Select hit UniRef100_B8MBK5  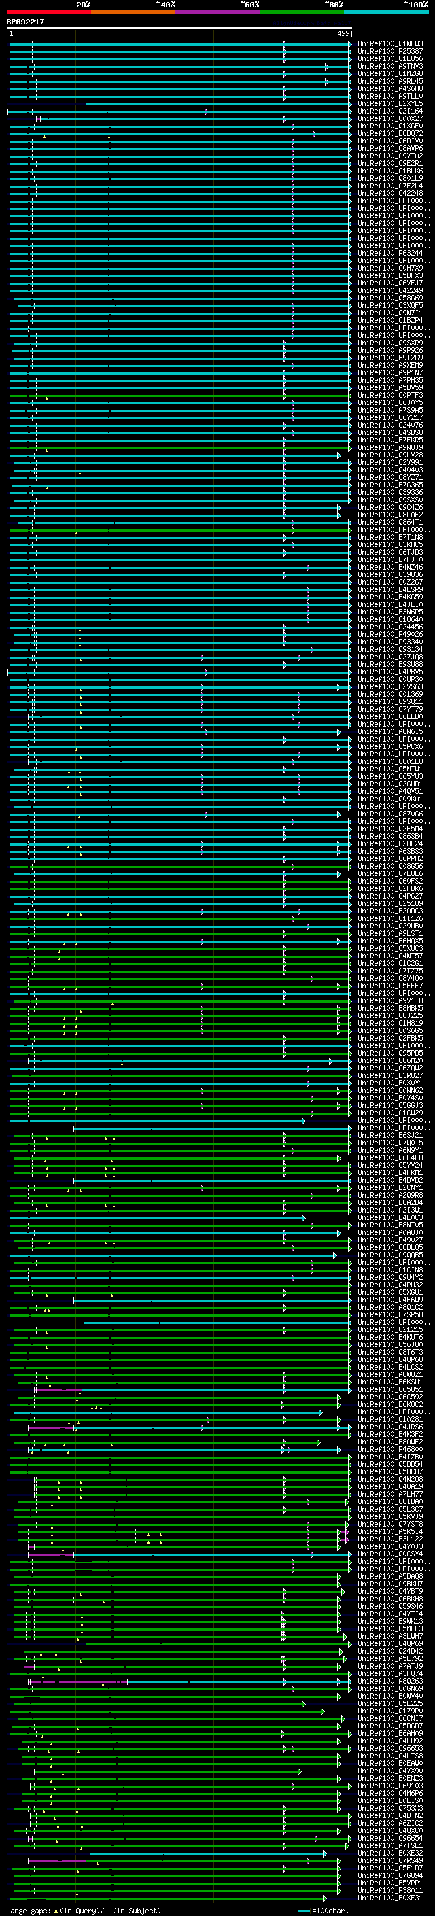[x=389, y=1008]
